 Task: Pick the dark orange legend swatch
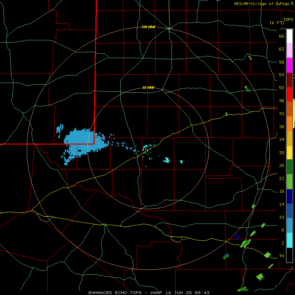pyautogui.click(x=289, y=109)
